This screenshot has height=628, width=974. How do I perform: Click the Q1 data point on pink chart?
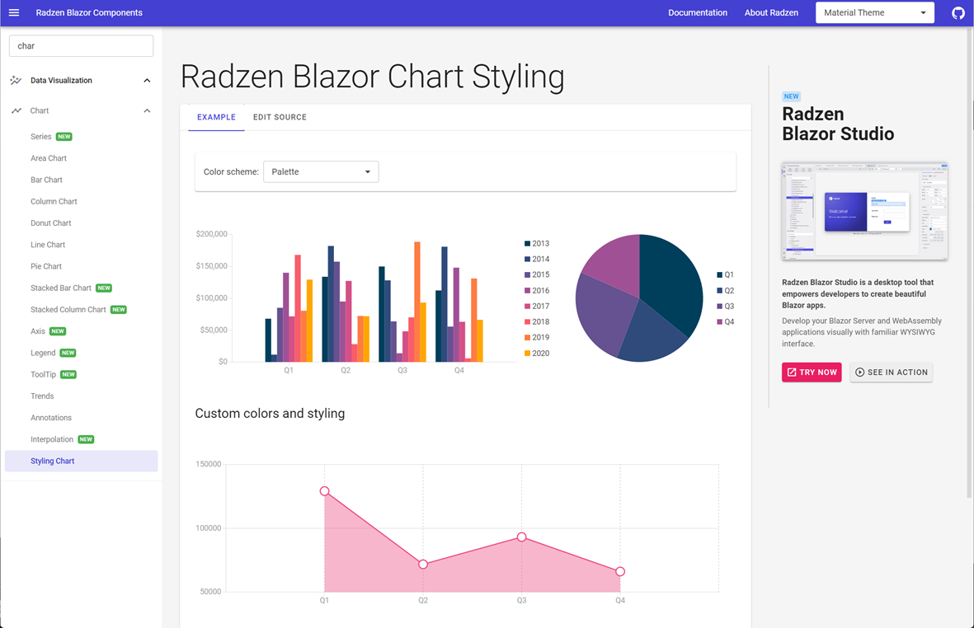pos(324,490)
